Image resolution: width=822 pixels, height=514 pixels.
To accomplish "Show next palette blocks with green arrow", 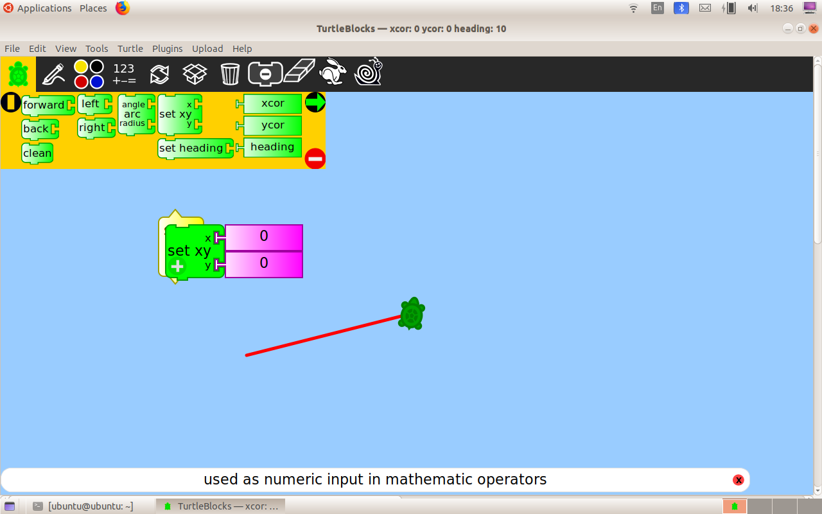I will [x=315, y=102].
